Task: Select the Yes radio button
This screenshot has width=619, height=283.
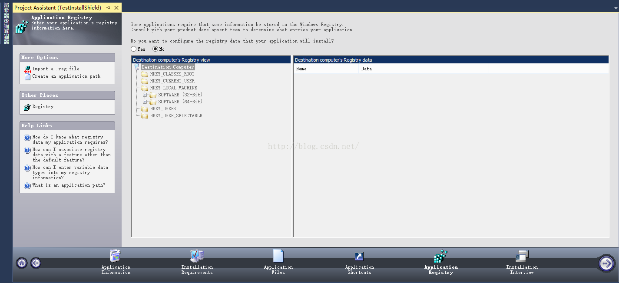Action: pos(134,49)
